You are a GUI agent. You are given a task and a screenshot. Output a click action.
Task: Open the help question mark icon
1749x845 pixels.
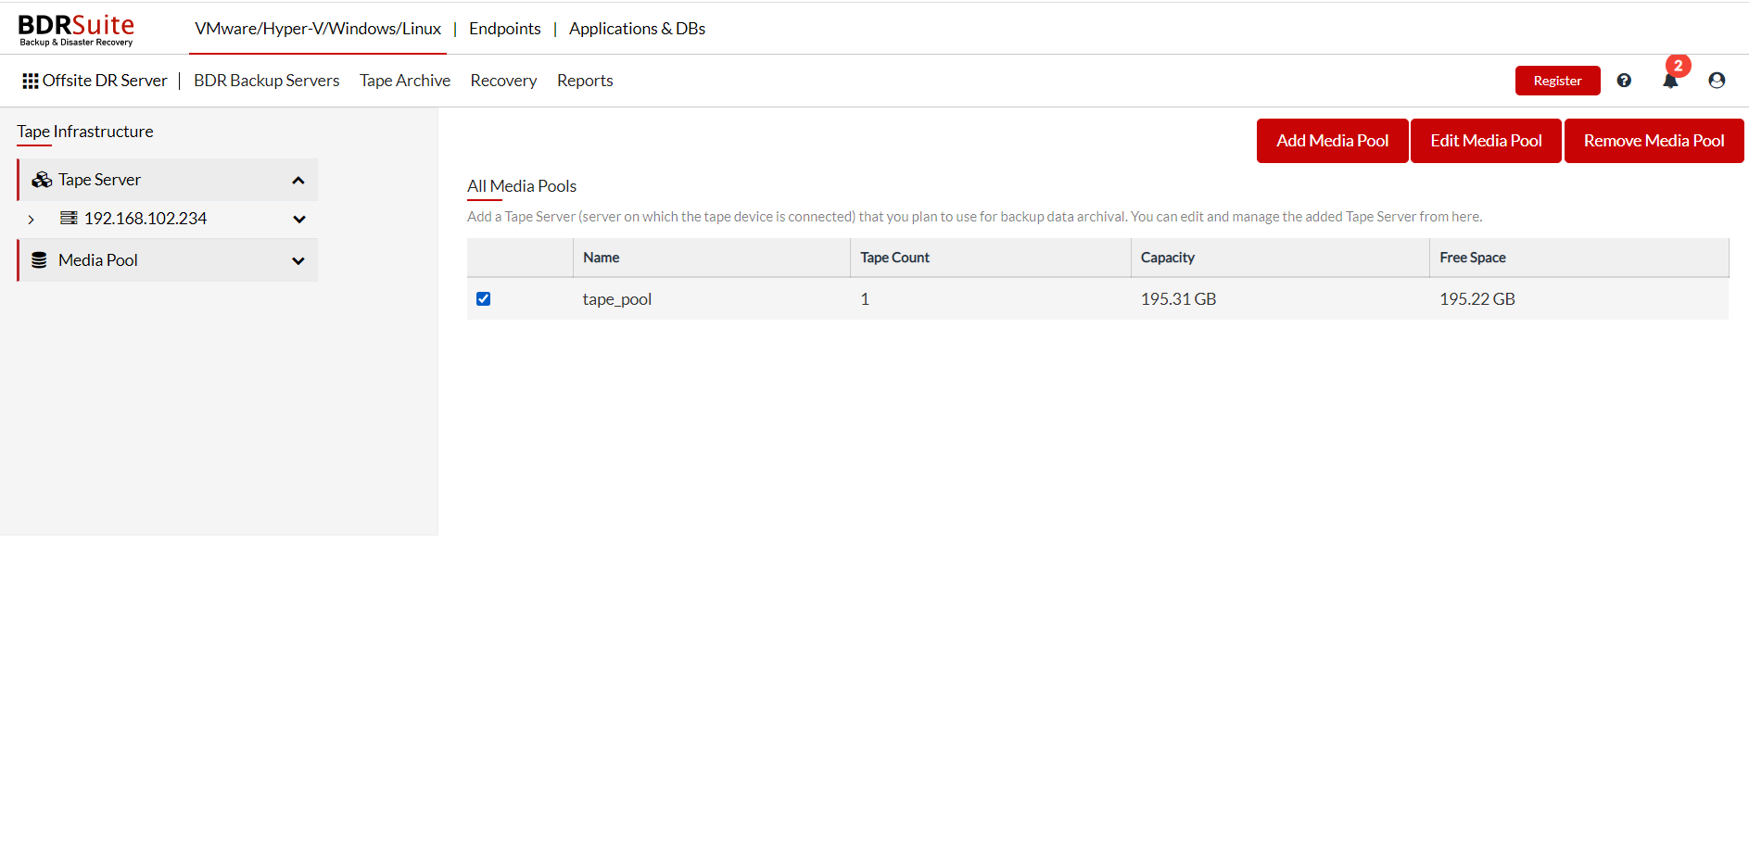point(1624,81)
